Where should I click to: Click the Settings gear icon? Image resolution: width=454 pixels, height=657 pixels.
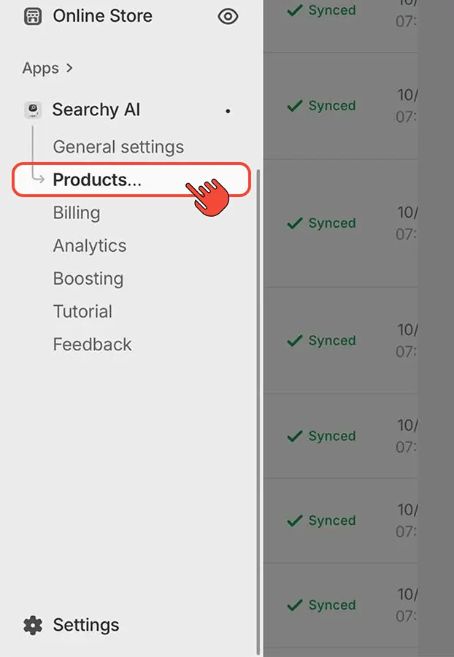pos(33,625)
